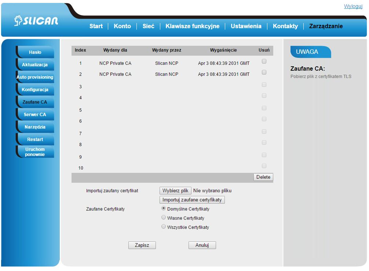This screenshot has height=271, width=369.
Task: Click the Wygaśnięcie column header
Action: (x=223, y=50)
